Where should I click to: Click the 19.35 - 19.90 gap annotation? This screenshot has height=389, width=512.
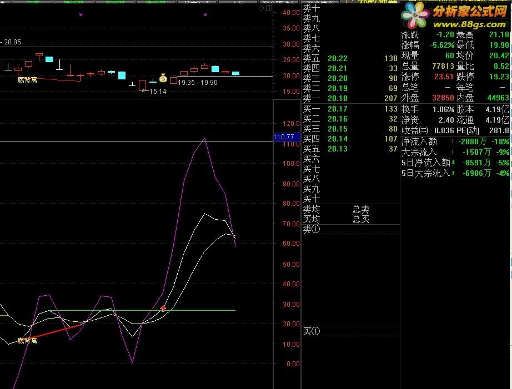point(198,83)
